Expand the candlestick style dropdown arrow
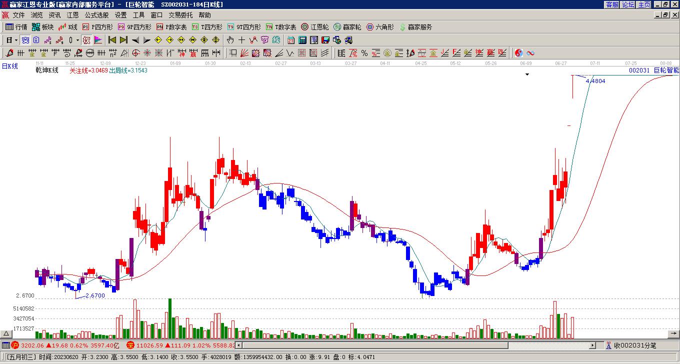The height and width of the screenshot is (364, 680). pyautogui.click(x=77, y=40)
